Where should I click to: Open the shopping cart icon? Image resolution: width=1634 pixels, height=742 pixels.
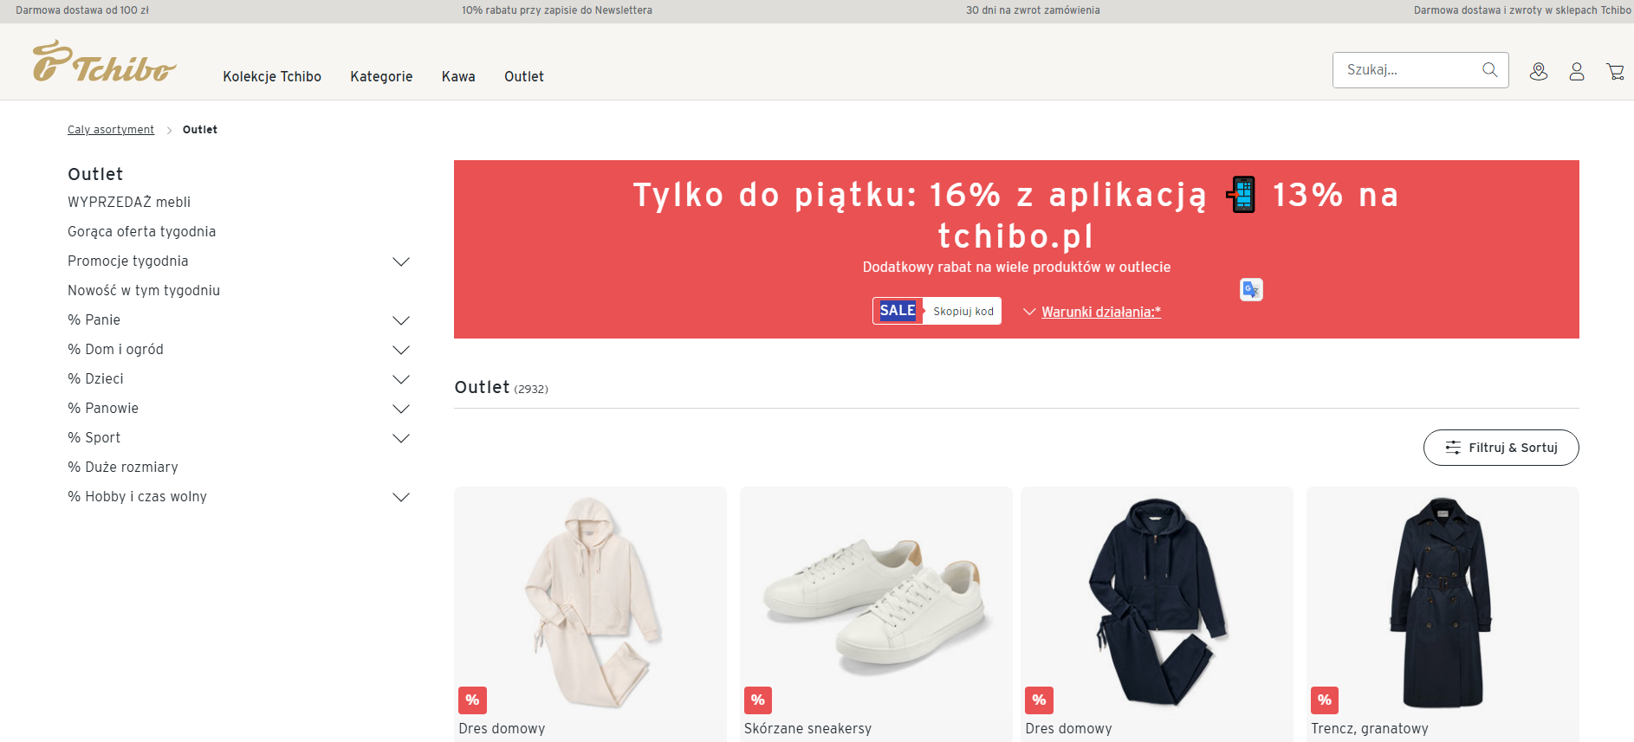coord(1615,72)
